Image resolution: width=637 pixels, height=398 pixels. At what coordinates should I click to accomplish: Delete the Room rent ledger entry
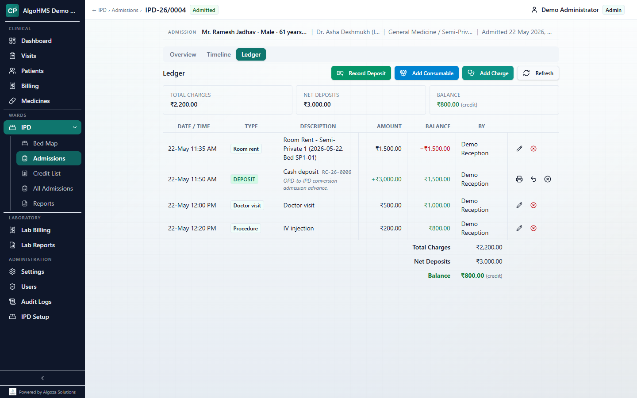[x=533, y=149]
